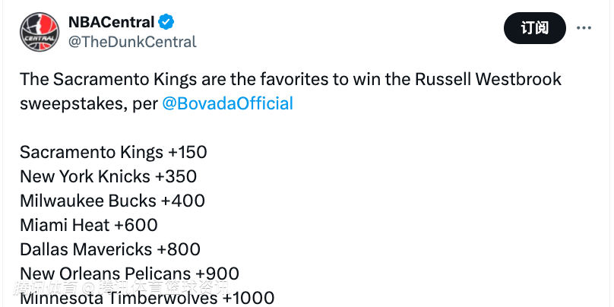Select the Minnesota Timberwolves +1000 line
Screen dimensions: 614x307
click(147, 298)
